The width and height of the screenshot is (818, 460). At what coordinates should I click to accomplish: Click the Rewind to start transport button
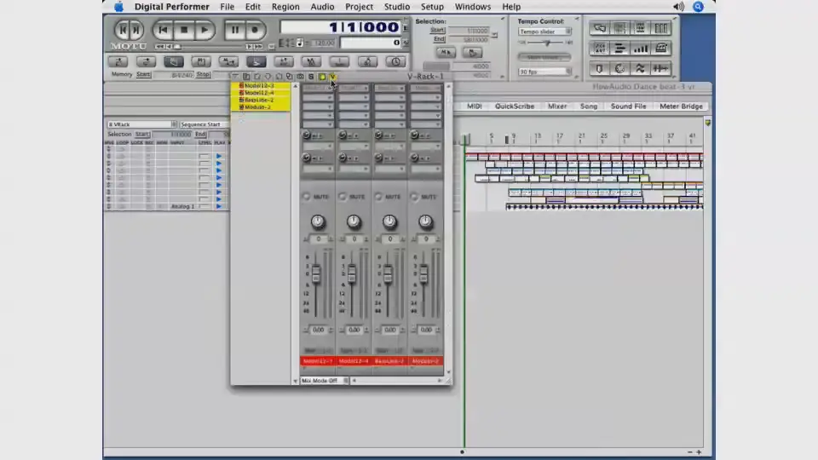163,31
